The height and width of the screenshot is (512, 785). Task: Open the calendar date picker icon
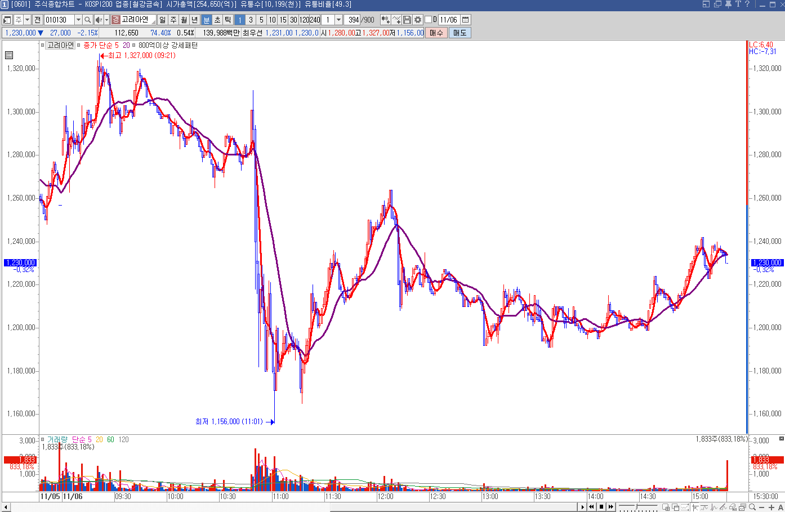point(466,20)
